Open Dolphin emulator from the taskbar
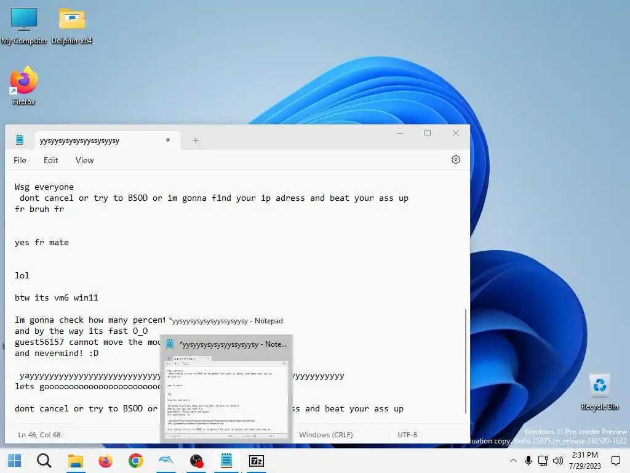This screenshot has height=473, width=630. [x=166, y=461]
